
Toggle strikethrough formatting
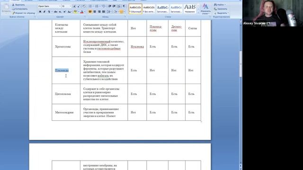click(56, 12)
